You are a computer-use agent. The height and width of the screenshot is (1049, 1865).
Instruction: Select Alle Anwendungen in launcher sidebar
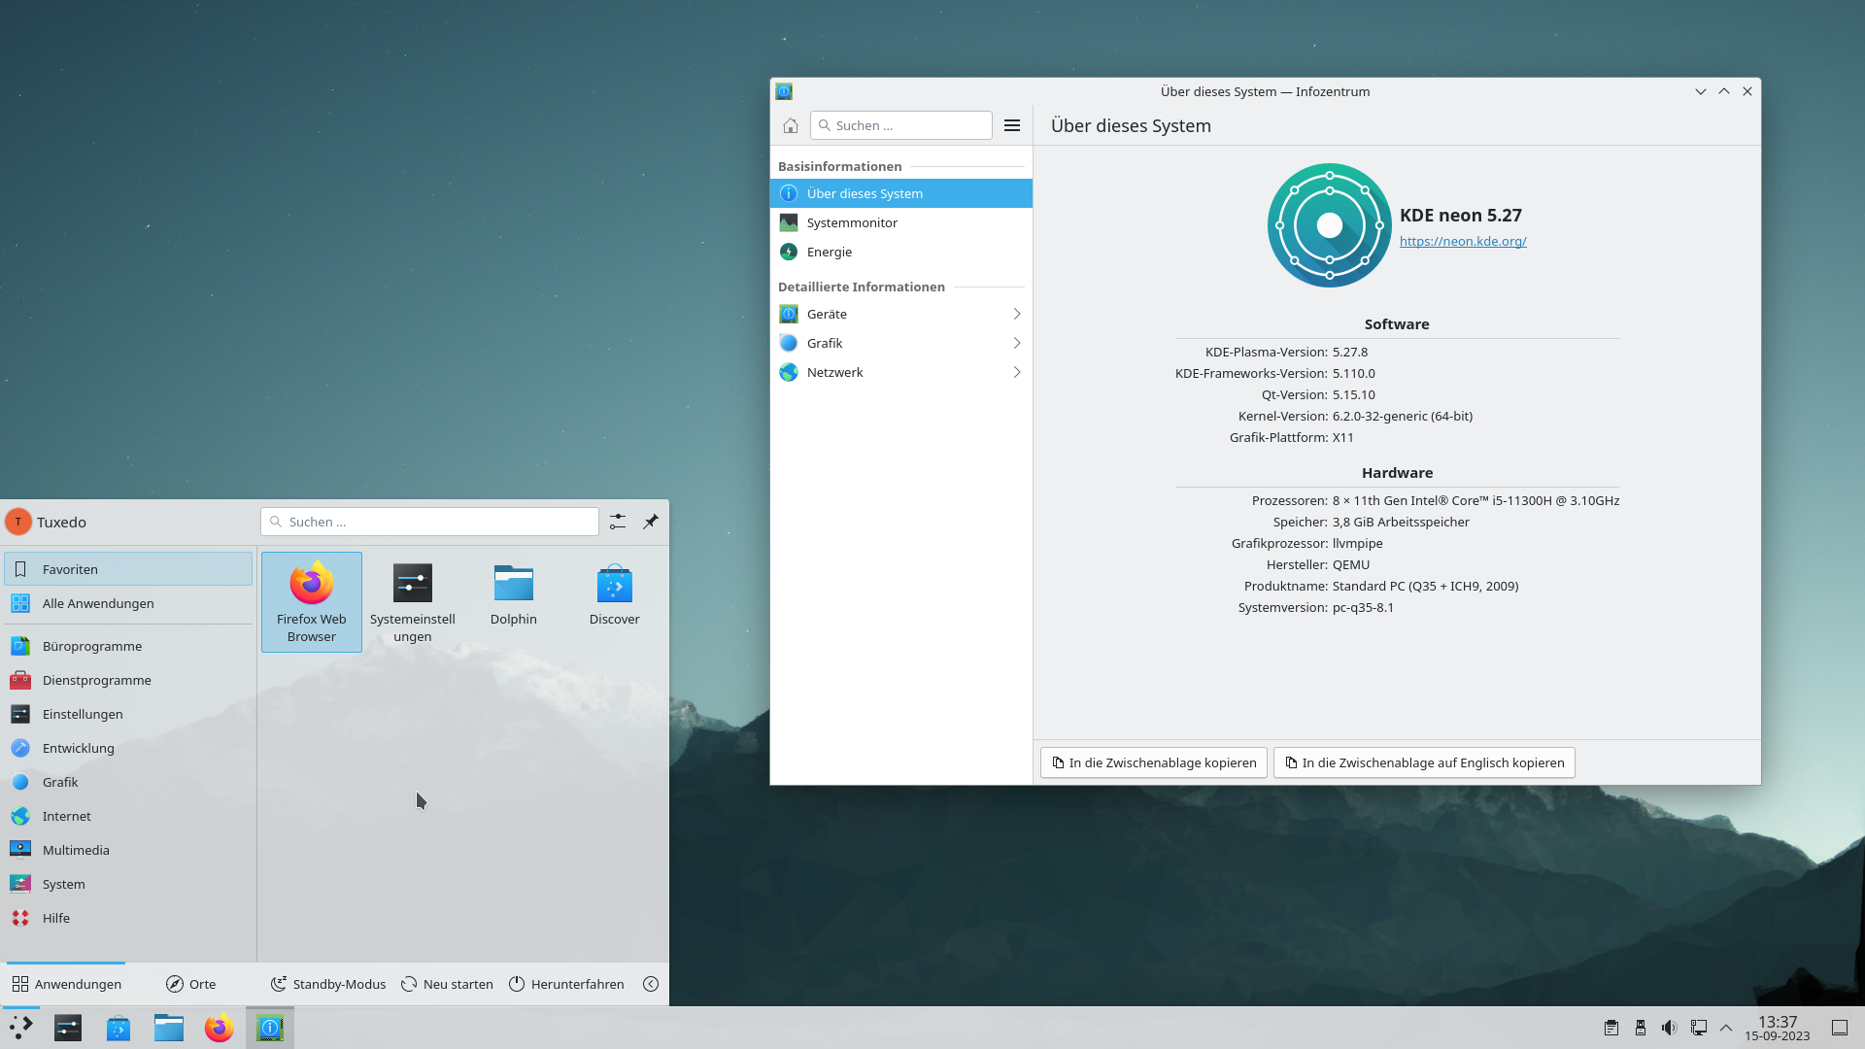98,603
